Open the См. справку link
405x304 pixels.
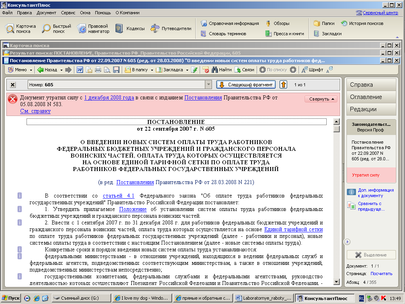(x=35, y=111)
